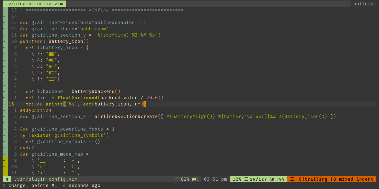Click the plus gutter sign on '__' line

4,160
